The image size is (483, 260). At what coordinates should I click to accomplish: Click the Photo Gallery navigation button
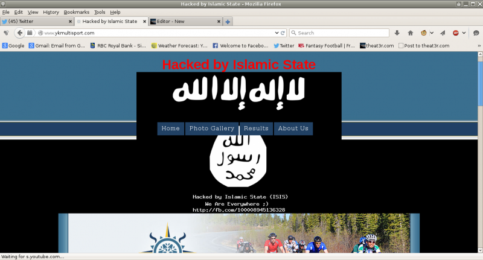click(x=212, y=128)
